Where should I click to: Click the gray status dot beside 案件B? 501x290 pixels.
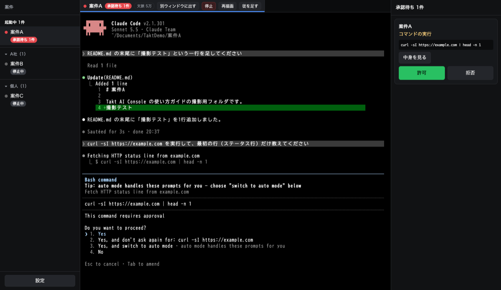pos(6,64)
